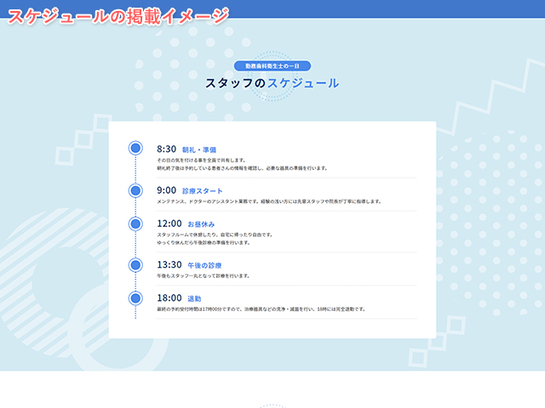Click the 9:00 time label
Viewport: 545px width, 408px height.
166,190
